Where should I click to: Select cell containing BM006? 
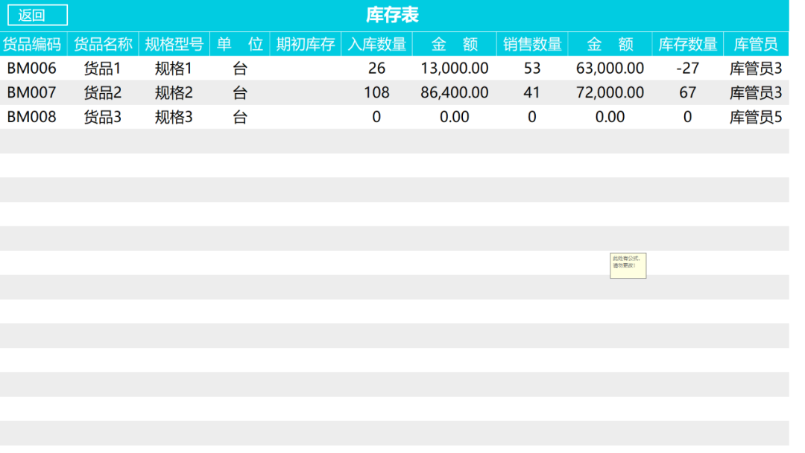click(32, 69)
